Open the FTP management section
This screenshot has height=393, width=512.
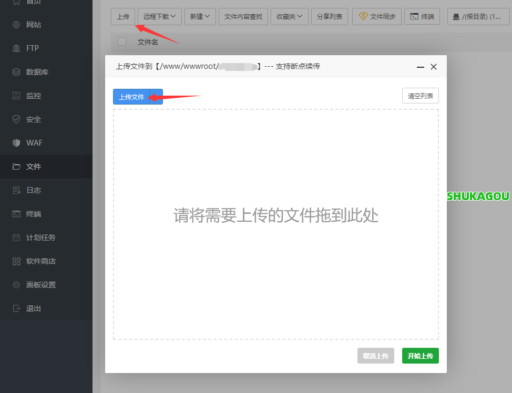pos(29,48)
